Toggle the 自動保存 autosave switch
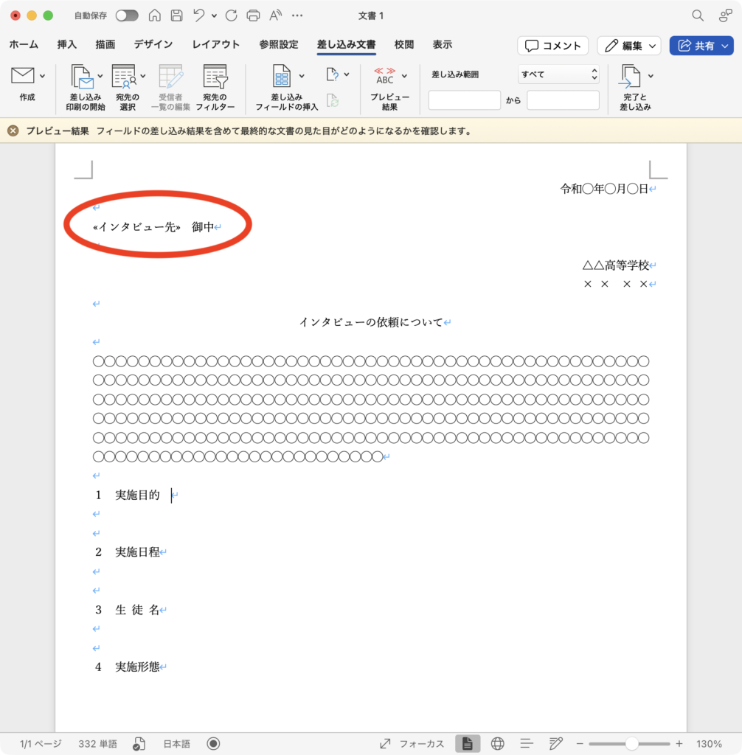The width and height of the screenshot is (742, 755). [126, 15]
